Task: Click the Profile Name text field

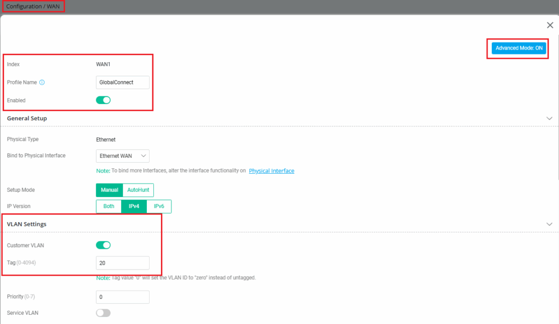Action: click(122, 82)
